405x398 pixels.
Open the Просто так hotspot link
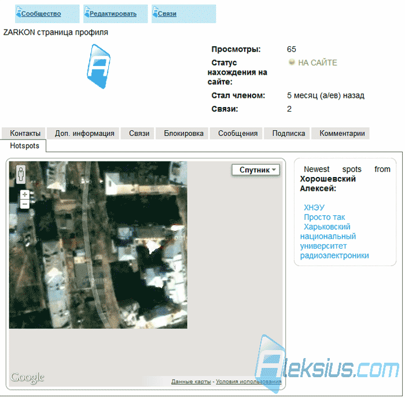pyautogui.click(x=324, y=217)
